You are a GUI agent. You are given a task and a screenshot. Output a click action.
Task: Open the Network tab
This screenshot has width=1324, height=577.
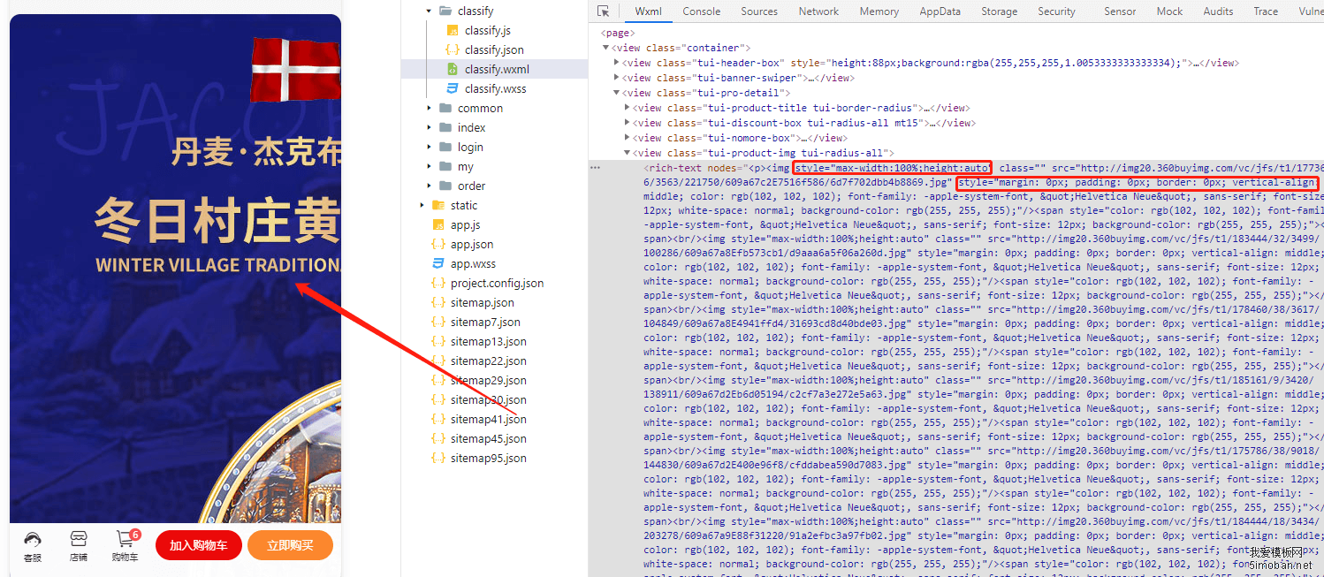click(818, 11)
